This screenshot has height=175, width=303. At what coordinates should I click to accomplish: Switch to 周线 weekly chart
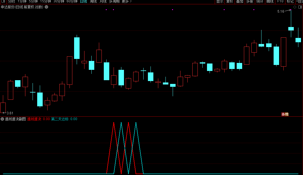click(93, 1)
